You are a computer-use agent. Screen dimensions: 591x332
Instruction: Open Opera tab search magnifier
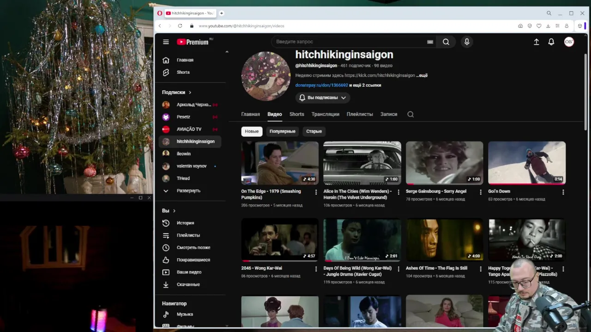[x=549, y=13]
